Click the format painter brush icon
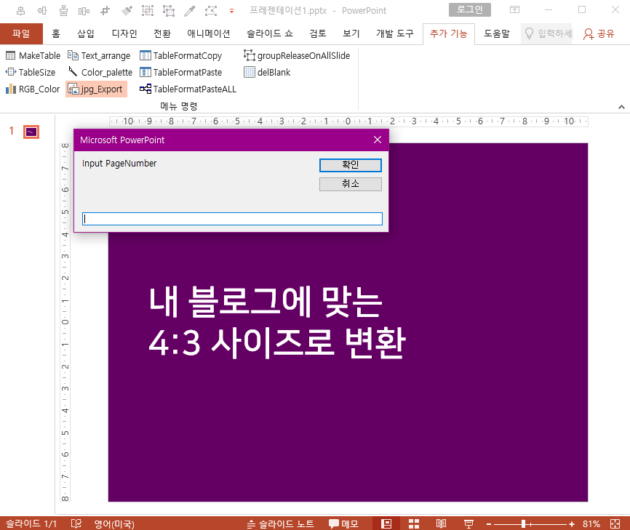 [x=127, y=11]
